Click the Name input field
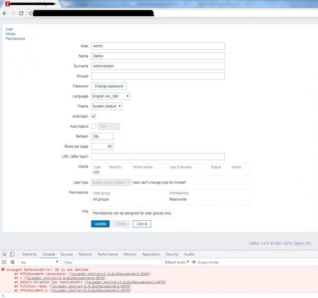The image size is (318, 298). coord(158,56)
